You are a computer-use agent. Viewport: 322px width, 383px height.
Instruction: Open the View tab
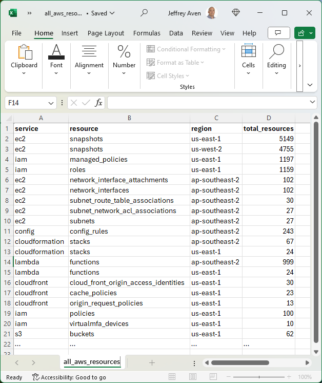(227, 33)
